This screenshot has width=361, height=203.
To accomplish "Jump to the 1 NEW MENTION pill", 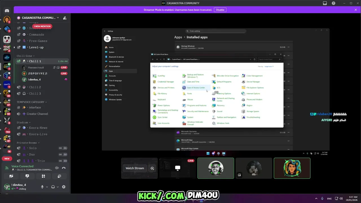I will [x=42, y=26].
